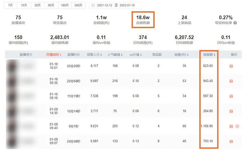Open the detail icon for the 943.40 sales row
Image resolution: width=247 pixels, height=150 pixels.
point(231,81)
